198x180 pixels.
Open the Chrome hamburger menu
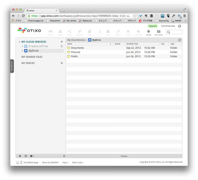click(184, 16)
